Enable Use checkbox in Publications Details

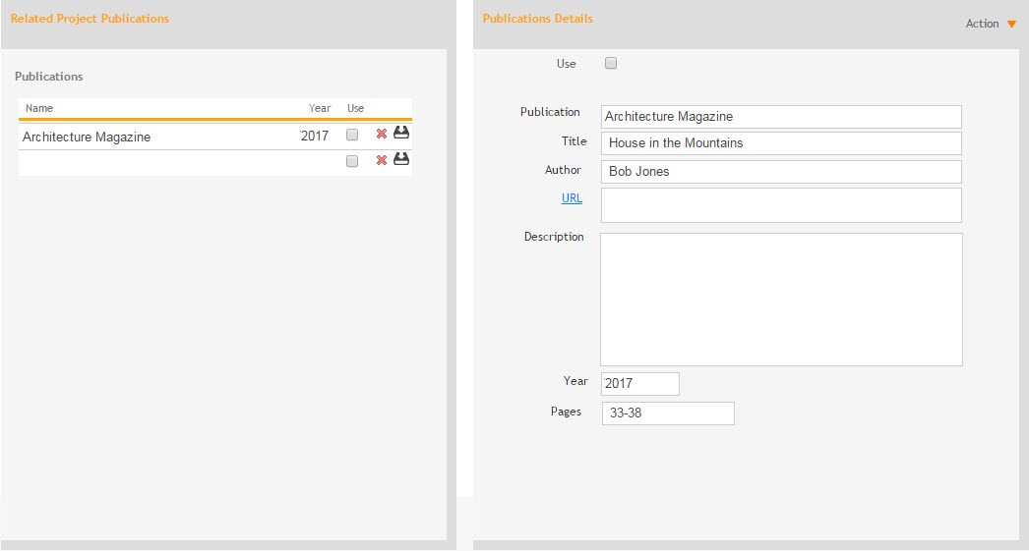(611, 64)
